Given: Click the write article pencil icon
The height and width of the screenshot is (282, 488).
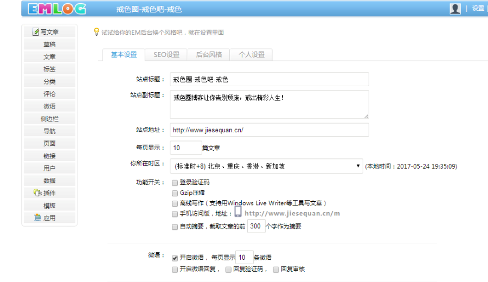Looking at the screenshot, I should [x=36, y=32].
